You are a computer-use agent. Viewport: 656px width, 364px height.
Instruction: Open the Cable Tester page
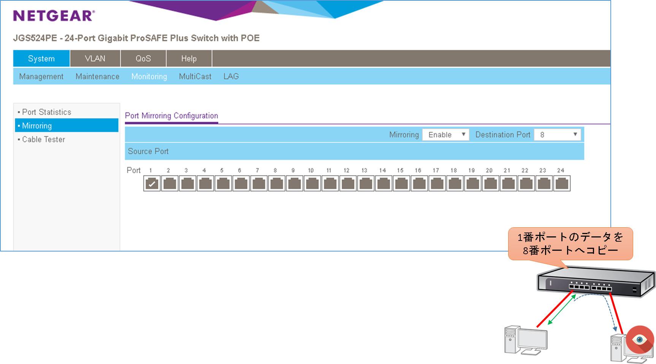(x=43, y=139)
